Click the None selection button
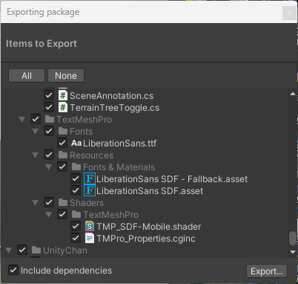Screen dimensions: 298x284 pyautogui.click(x=66, y=76)
